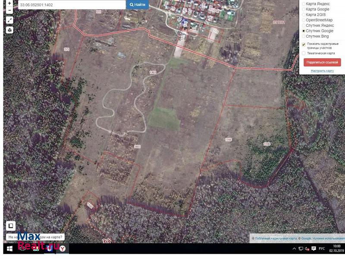Select OpenStreetMap layer option
This screenshot has height=262, width=345.
point(304,20)
